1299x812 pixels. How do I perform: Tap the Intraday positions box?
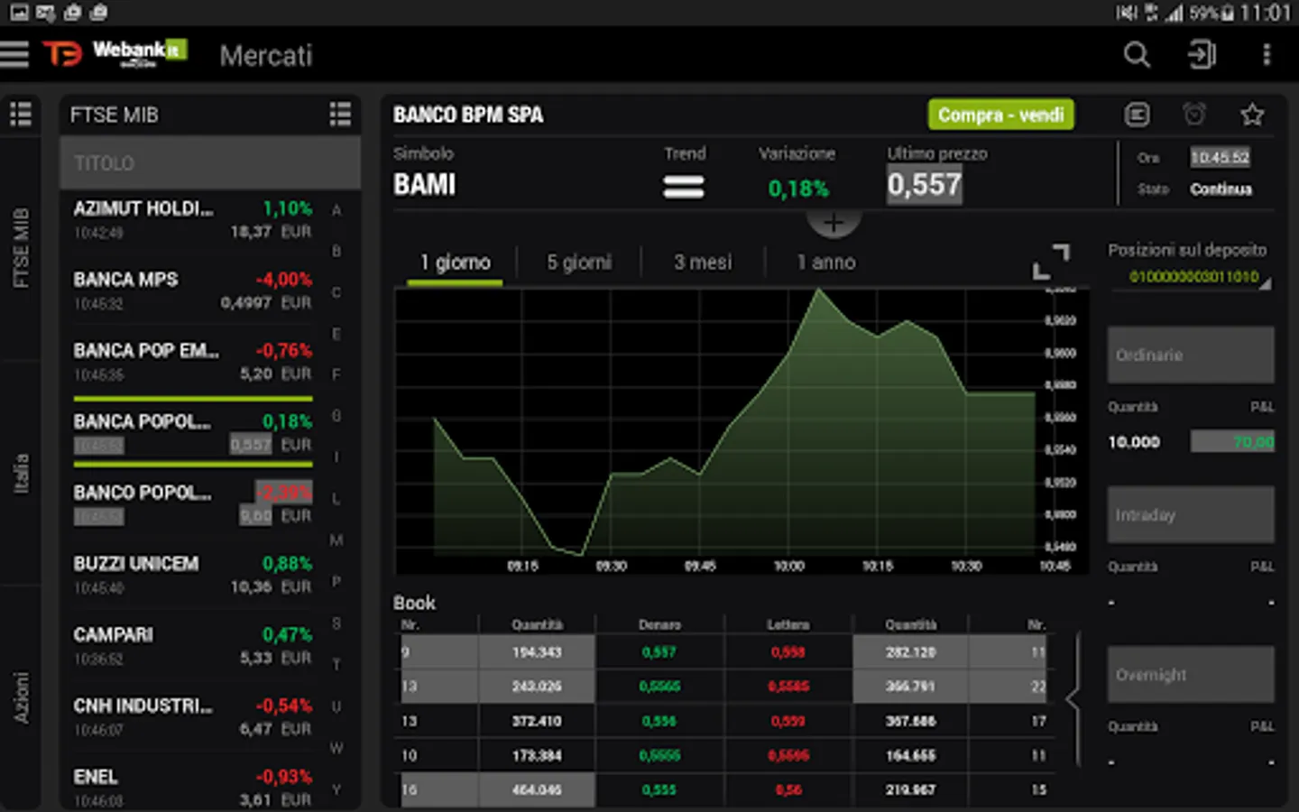[1191, 514]
